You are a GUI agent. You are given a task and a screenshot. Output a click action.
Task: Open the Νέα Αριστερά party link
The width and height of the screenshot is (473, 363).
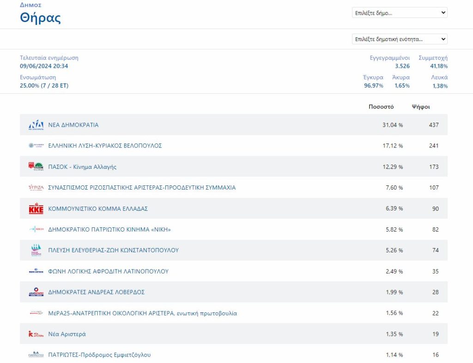(x=67, y=334)
